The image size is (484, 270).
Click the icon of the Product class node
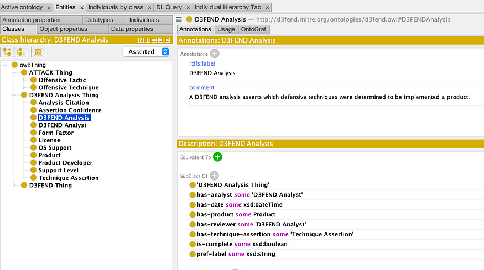click(x=33, y=155)
